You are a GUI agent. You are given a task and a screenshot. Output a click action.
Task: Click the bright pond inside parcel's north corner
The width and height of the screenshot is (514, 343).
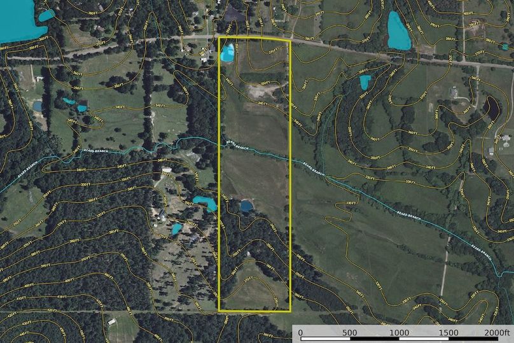tap(227, 53)
